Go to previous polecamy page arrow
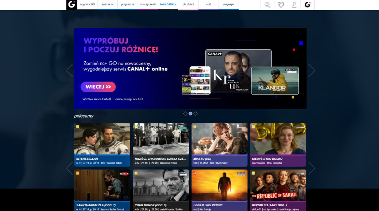Image resolution: width=379 pixels, height=211 pixels. [x=70, y=168]
